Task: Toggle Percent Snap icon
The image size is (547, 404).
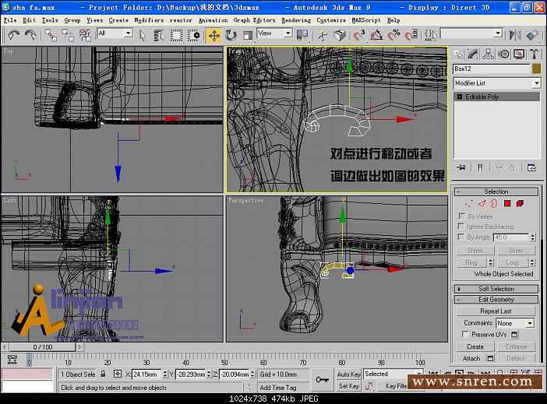Action: (x=393, y=35)
